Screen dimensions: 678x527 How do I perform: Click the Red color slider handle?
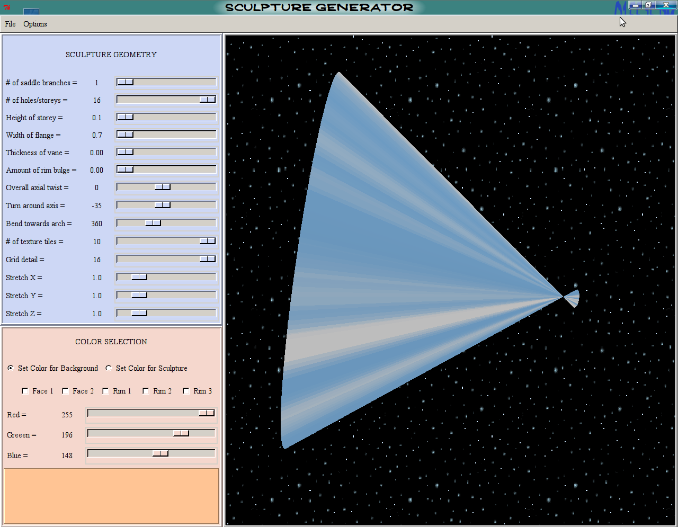coord(207,413)
